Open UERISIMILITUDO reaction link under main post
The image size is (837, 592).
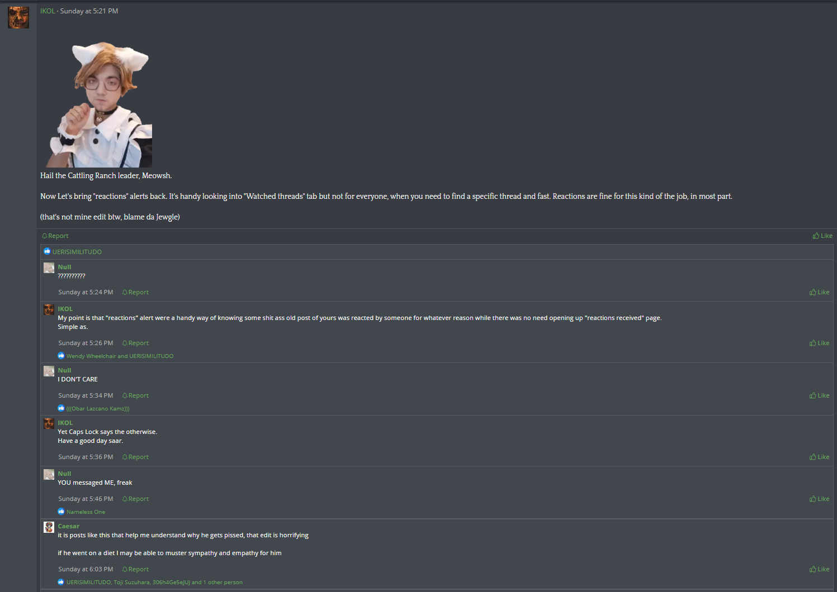click(x=77, y=252)
